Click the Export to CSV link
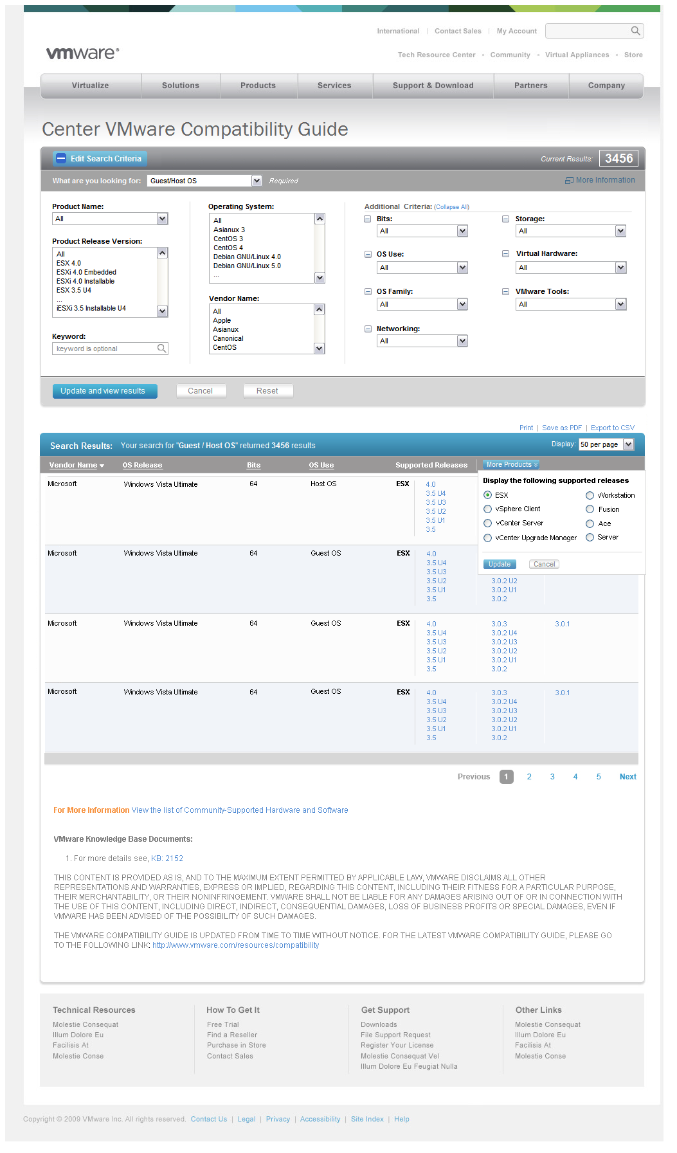This screenshot has height=1153, width=677. tap(612, 428)
